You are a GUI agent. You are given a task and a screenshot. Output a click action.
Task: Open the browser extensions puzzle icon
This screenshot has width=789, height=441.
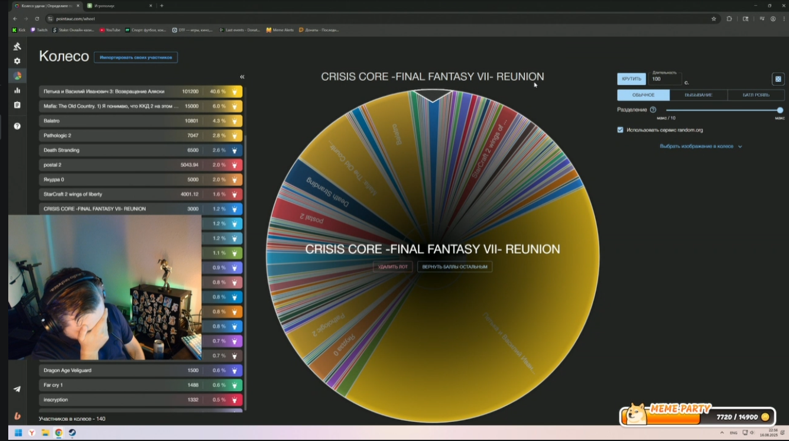coord(729,18)
